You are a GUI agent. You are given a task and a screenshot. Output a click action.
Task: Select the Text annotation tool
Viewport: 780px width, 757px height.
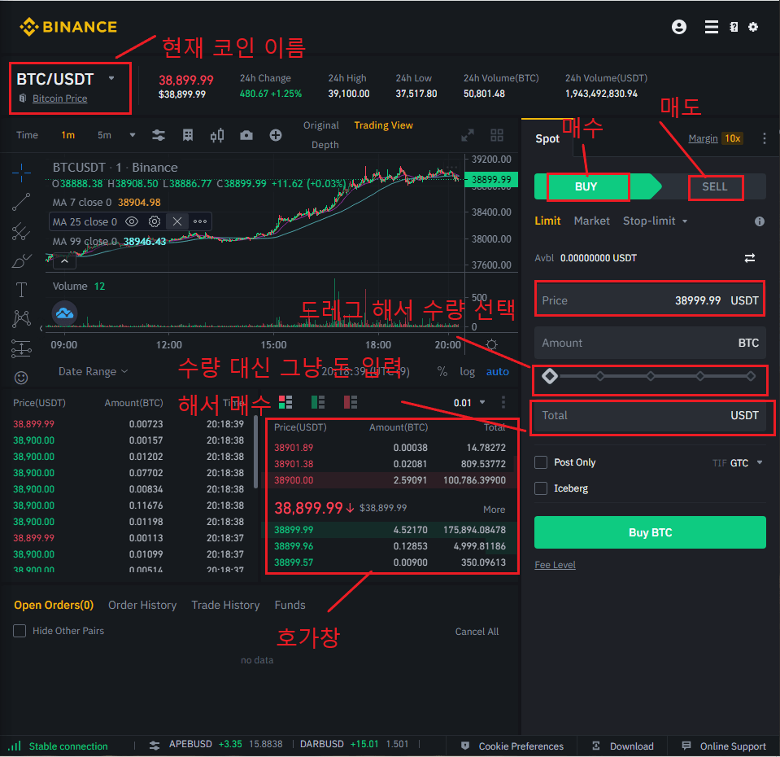(x=21, y=289)
